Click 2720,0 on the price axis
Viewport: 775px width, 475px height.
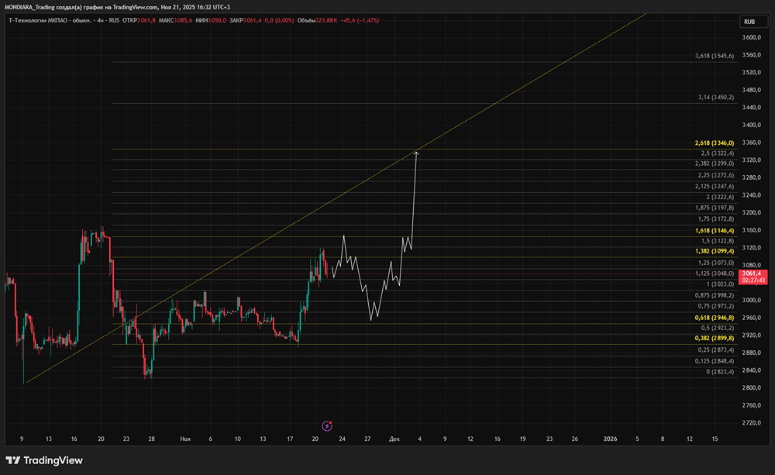coord(751,422)
